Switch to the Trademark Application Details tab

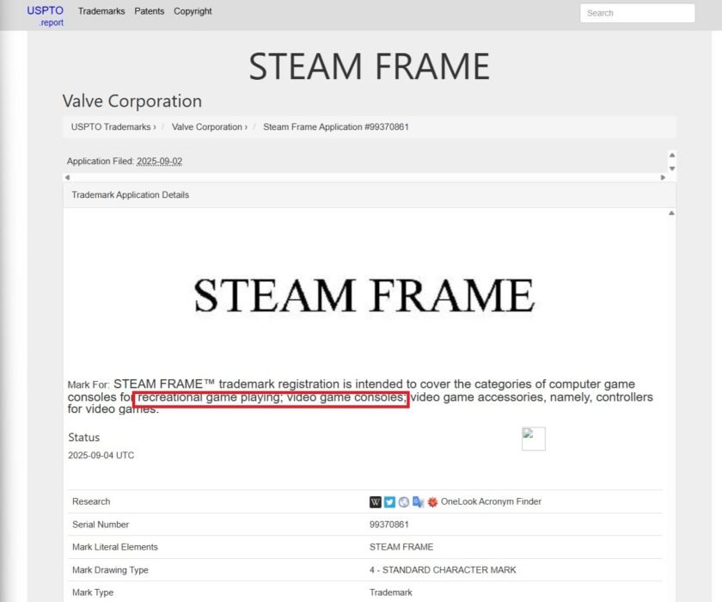(x=129, y=194)
